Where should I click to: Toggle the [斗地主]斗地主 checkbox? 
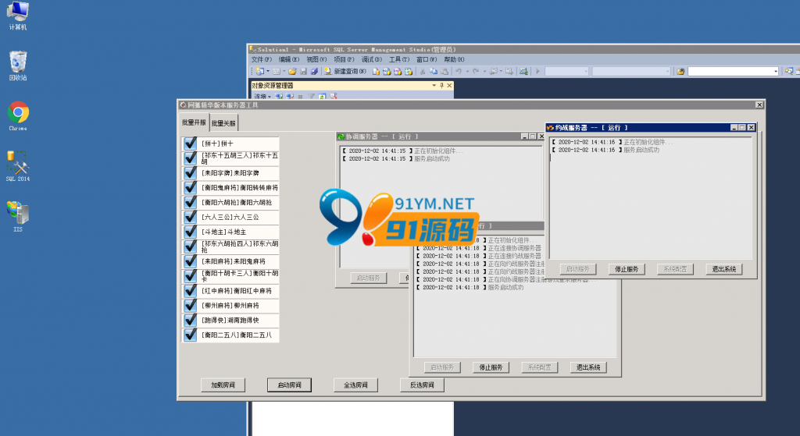click(191, 232)
